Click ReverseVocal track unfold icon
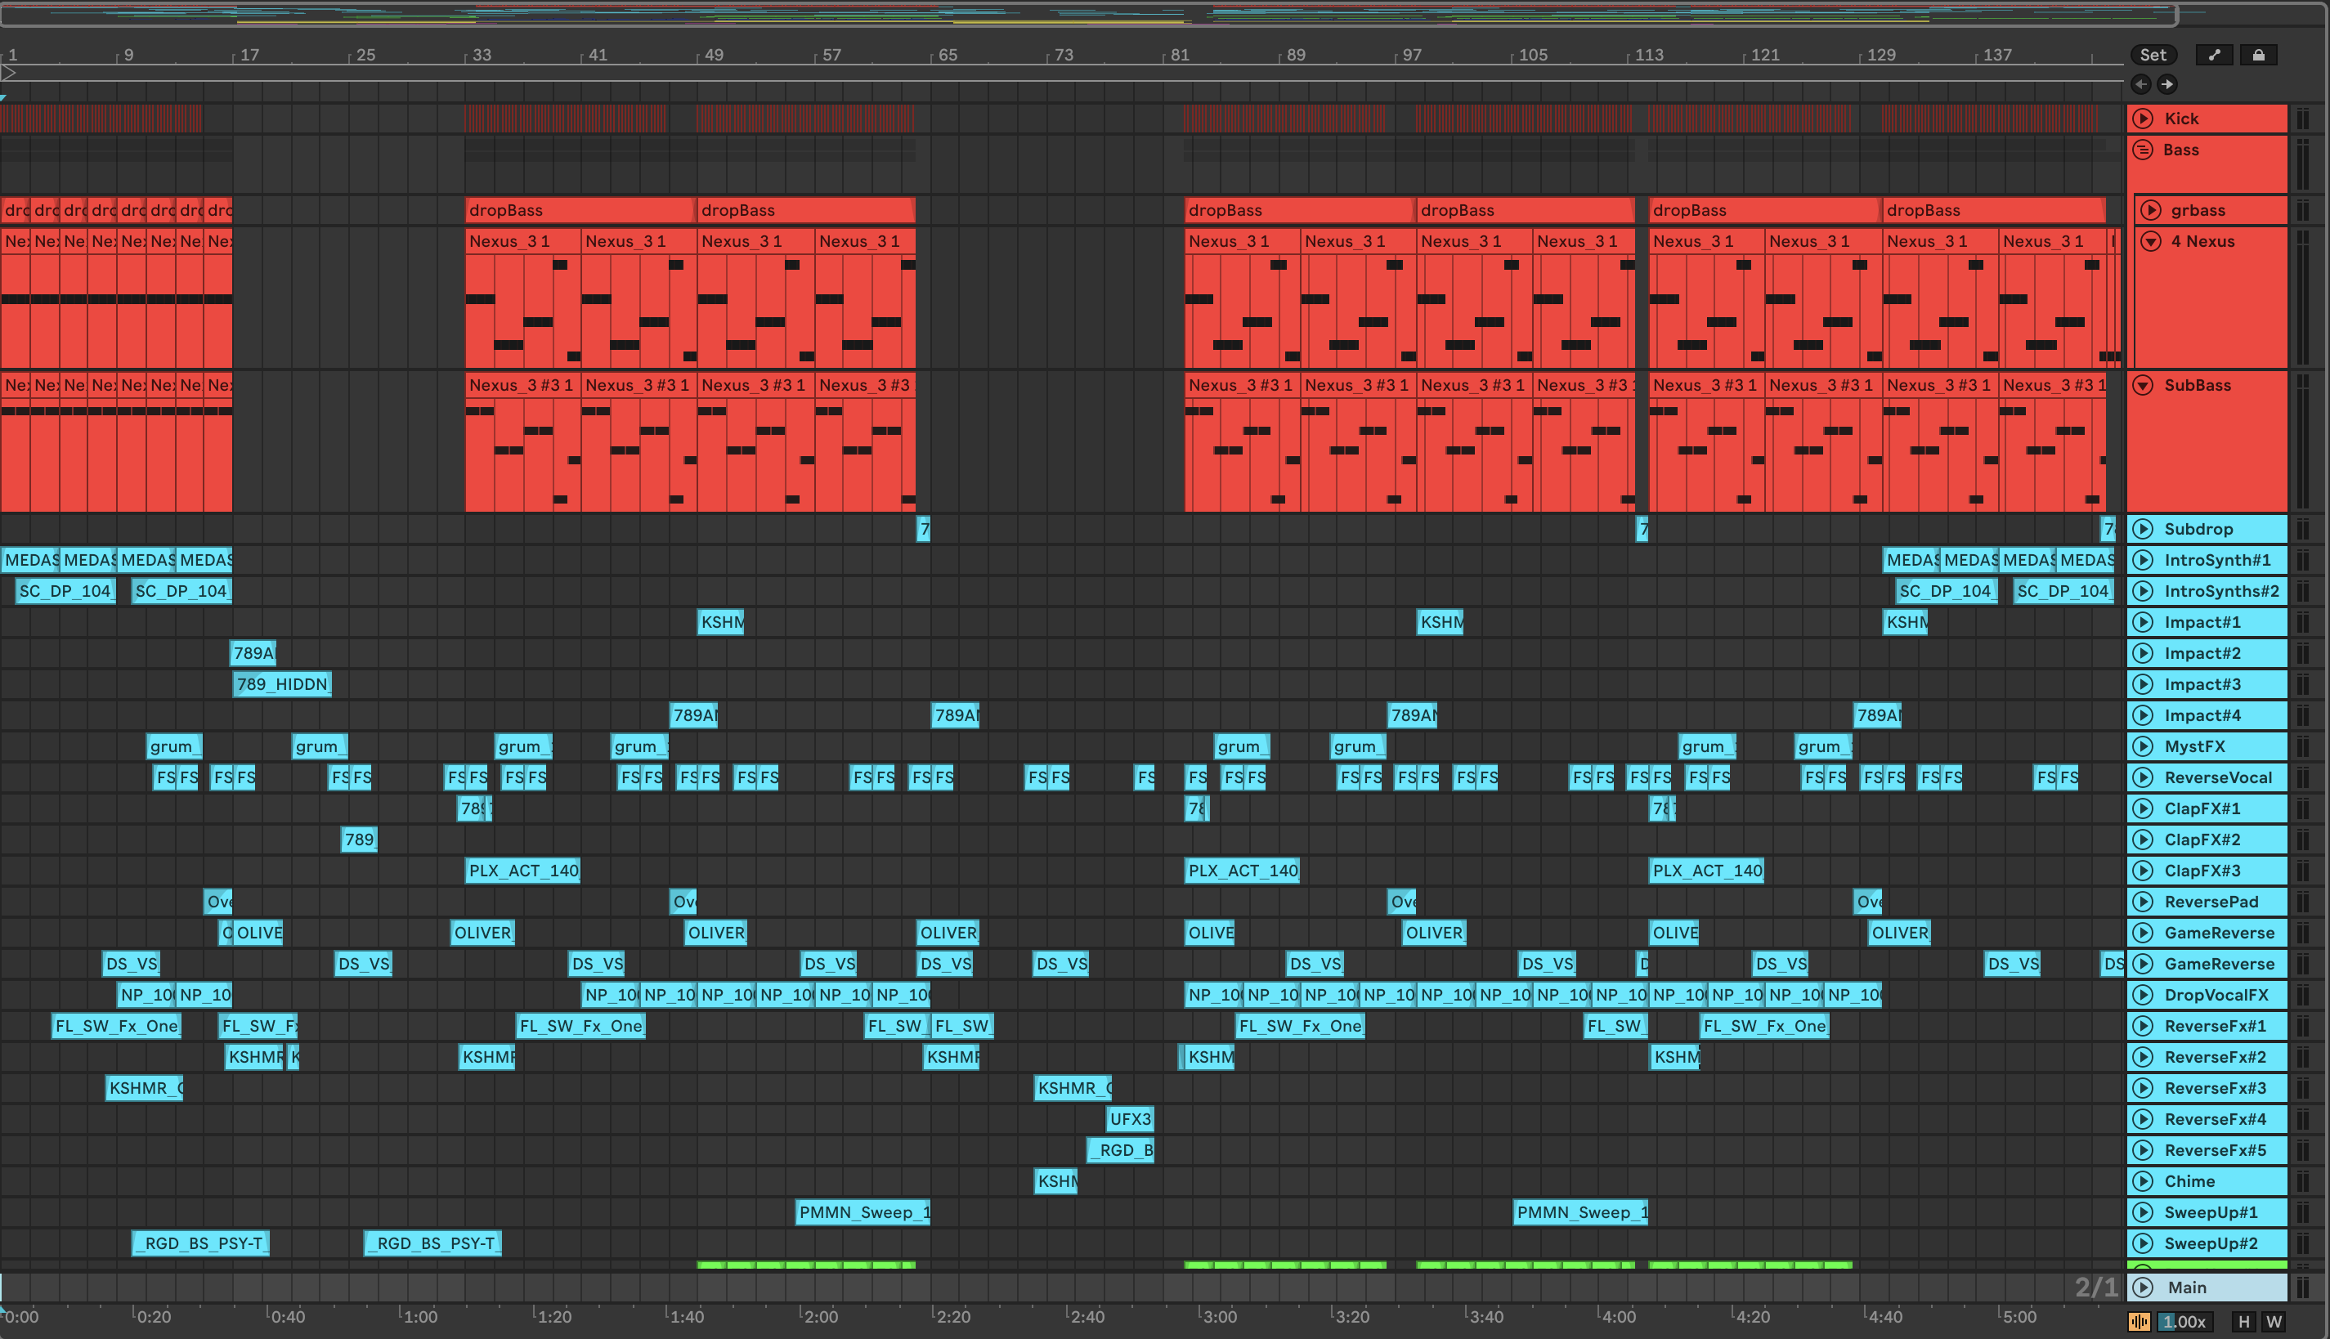The image size is (2330, 1339). 2143,778
